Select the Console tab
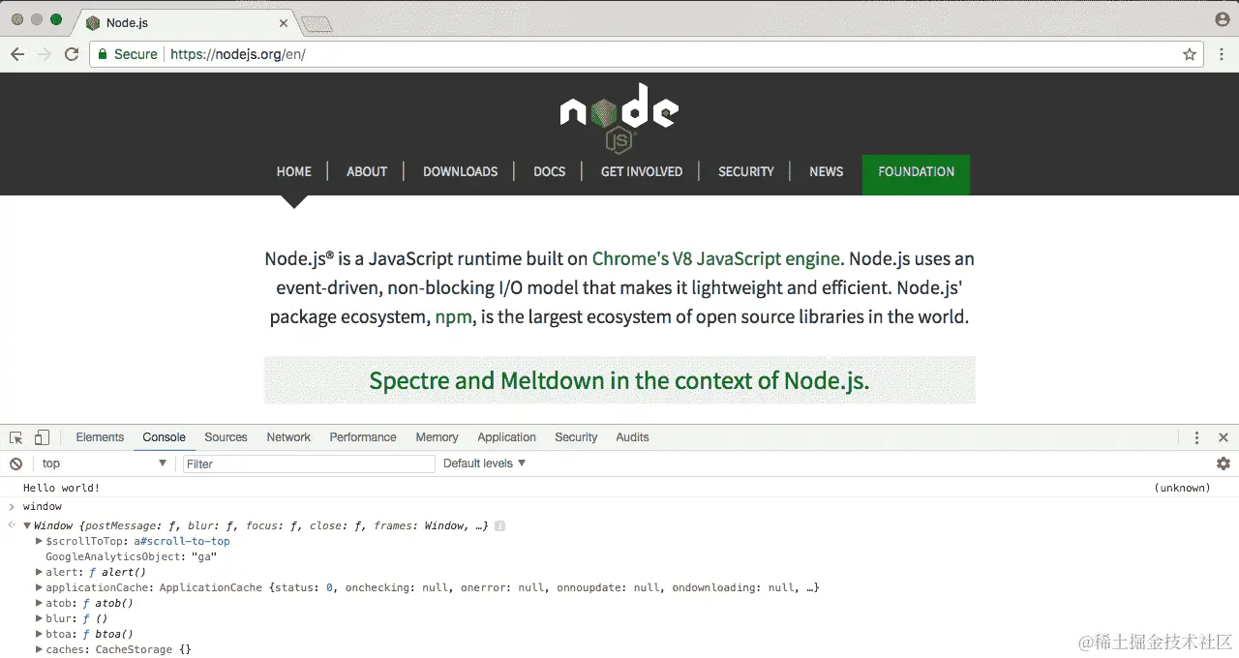This screenshot has width=1239, height=658. pyautogui.click(x=164, y=437)
